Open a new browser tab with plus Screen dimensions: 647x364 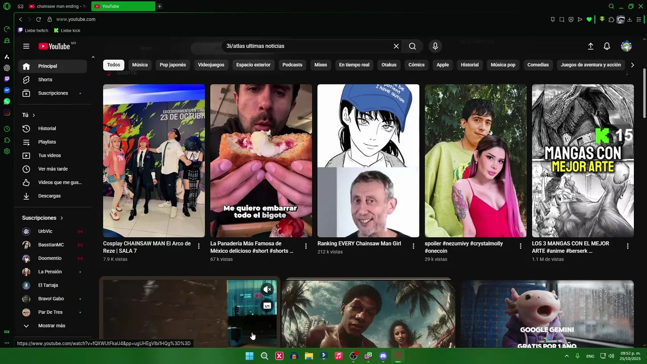[x=159, y=6]
